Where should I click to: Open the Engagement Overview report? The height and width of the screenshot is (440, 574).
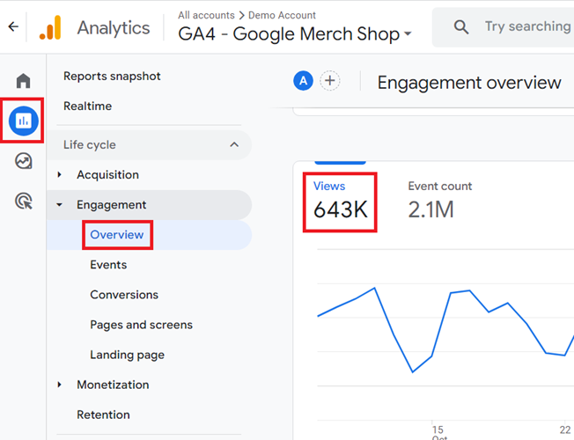click(x=117, y=235)
